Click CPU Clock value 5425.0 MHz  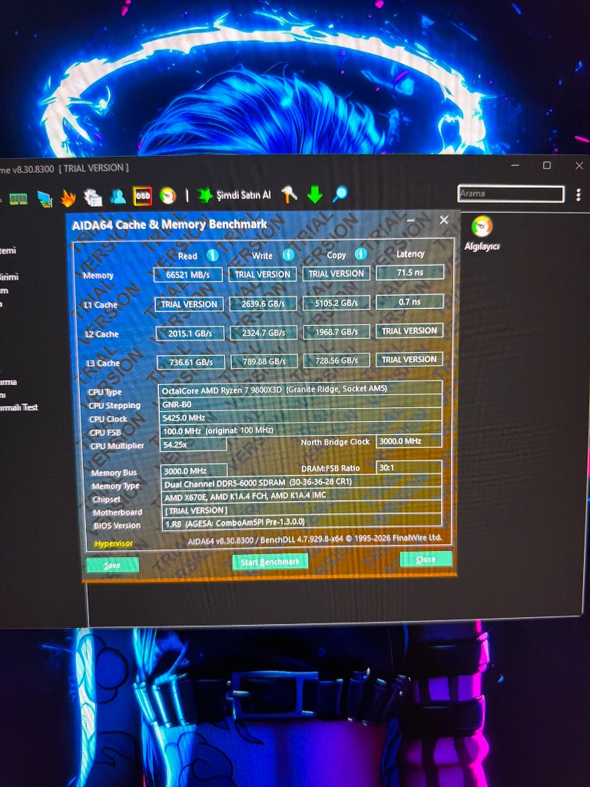click(x=300, y=417)
